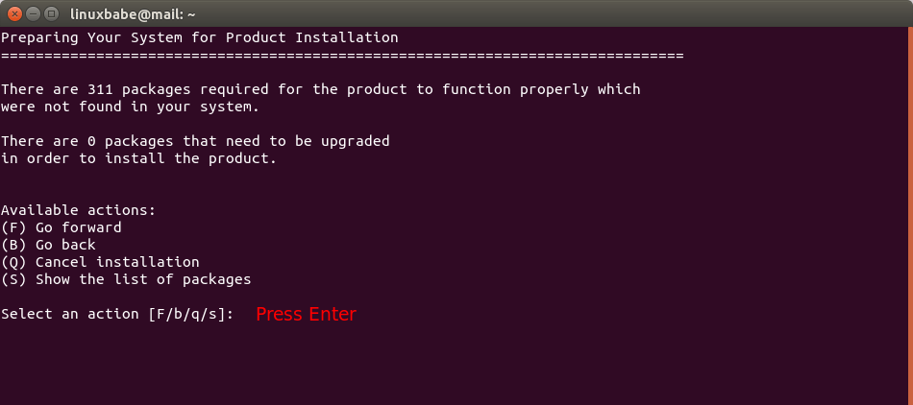Screen dimensions: 913x405
Task: Click the 'Available actions:' label
Action: [78, 210]
